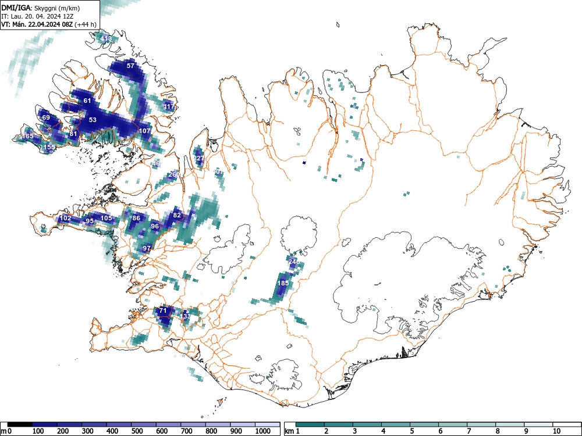
Task: Click the '(+44 h)' forecast offset text
Action: click(x=86, y=24)
